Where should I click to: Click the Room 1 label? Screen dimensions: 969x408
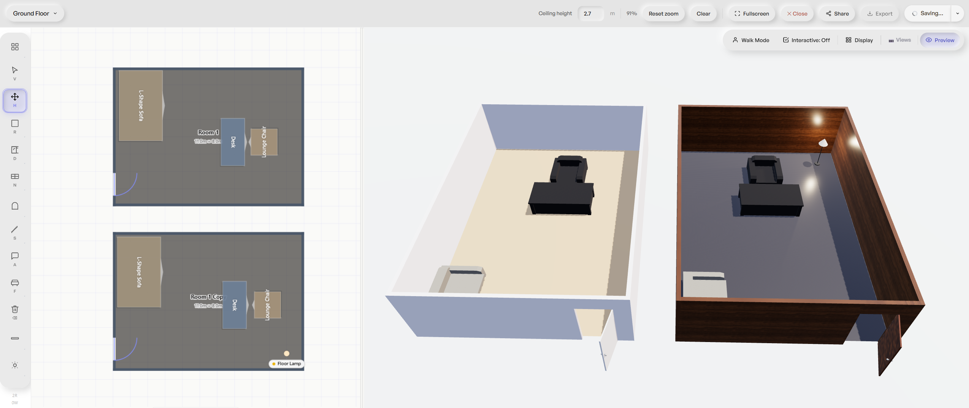point(208,132)
